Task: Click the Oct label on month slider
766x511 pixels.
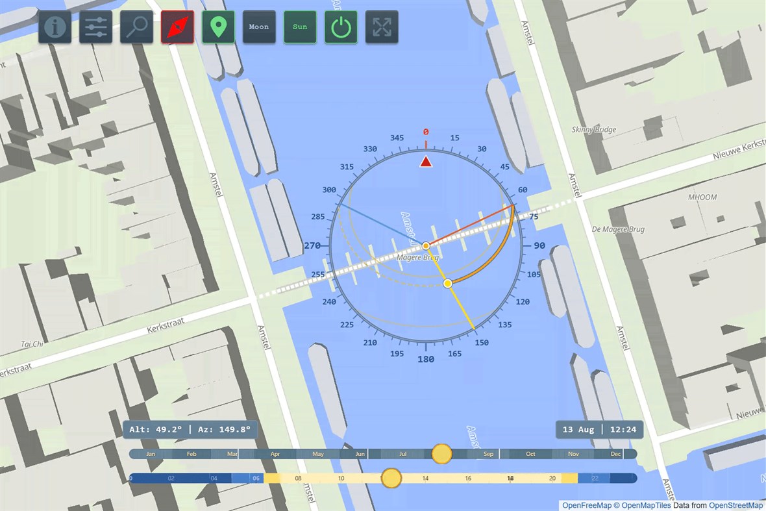Action: 530,454
